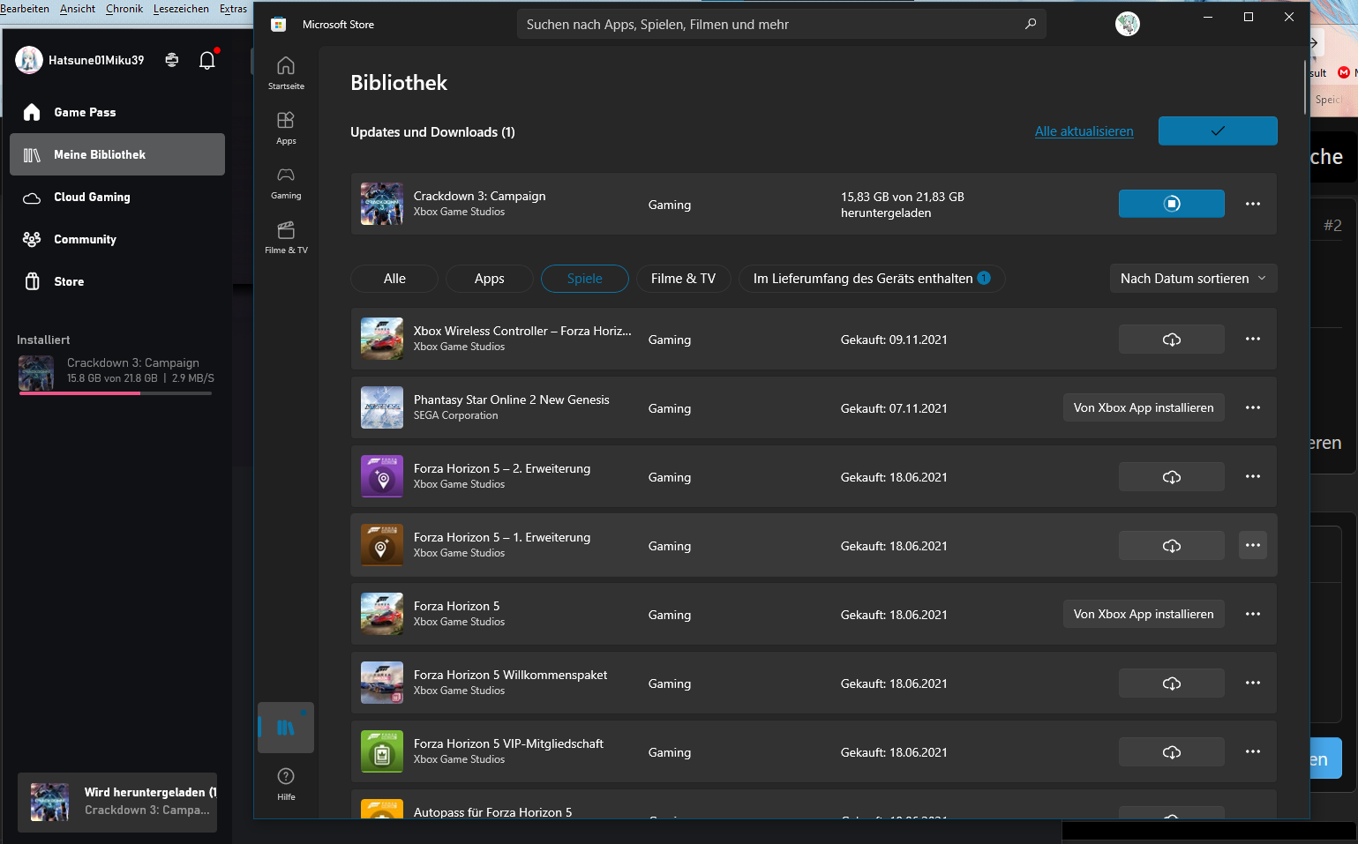This screenshot has height=844, width=1358.
Task: Download Forza Horizon 5 – 2. Erweiterung
Action: 1171,477
